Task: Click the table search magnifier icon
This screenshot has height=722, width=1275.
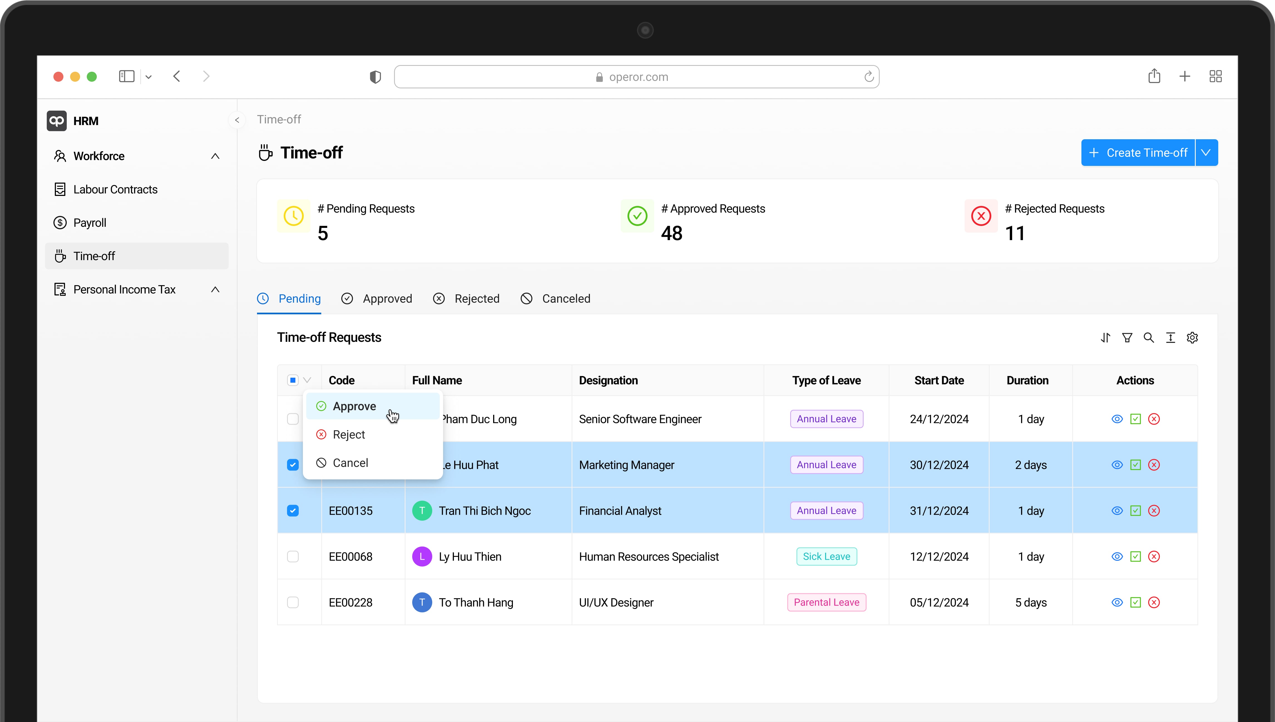Action: [x=1148, y=338]
